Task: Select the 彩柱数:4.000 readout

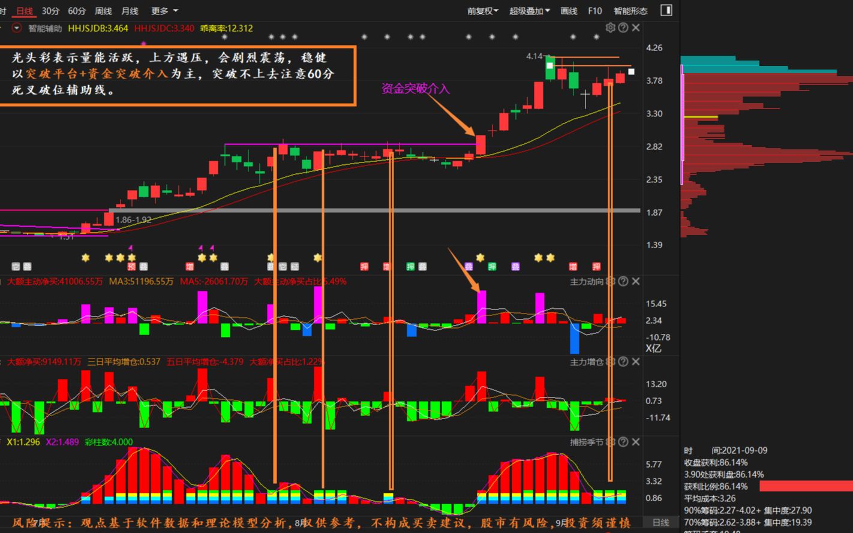Action: 109,442
